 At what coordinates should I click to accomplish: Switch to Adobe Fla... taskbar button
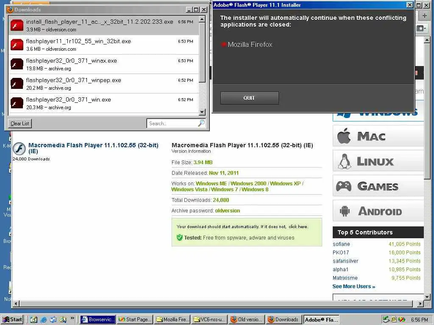(321, 319)
